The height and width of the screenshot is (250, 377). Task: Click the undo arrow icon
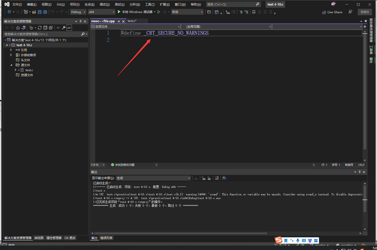[x=53, y=12]
